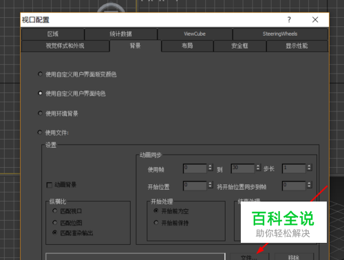Close the 视口配置 dialog
Screen dimensions: 344x260
coord(315,20)
